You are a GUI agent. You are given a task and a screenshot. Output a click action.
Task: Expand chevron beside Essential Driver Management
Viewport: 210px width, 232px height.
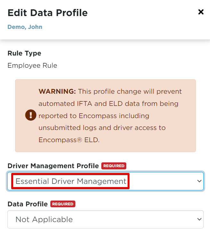click(x=199, y=181)
